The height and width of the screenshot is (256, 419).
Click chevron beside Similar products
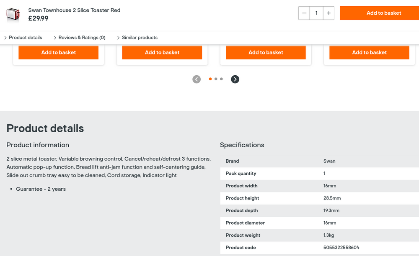[119, 38]
